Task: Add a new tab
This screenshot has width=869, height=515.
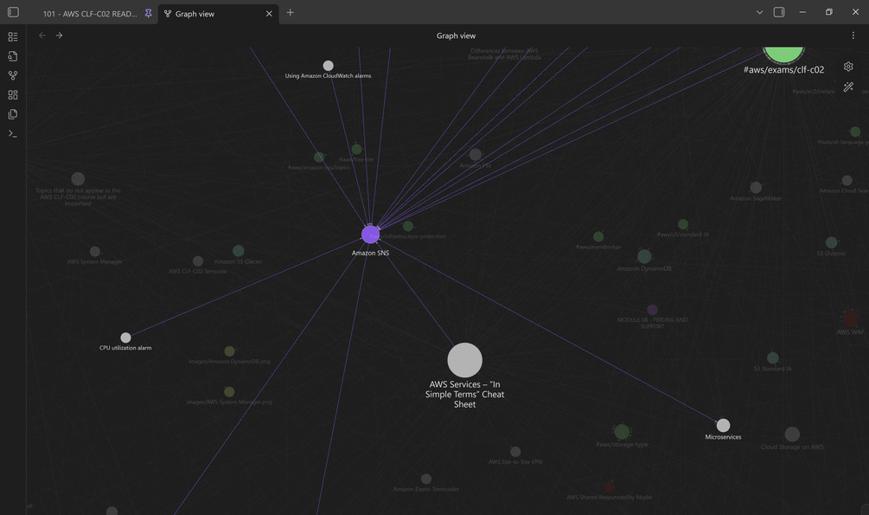Action: click(x=290, y=13)
